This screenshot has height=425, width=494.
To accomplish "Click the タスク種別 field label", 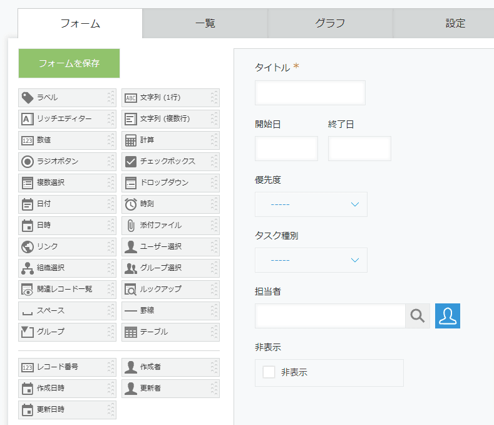I will [x=276, y=236].
